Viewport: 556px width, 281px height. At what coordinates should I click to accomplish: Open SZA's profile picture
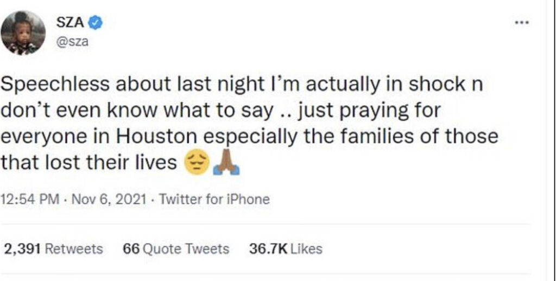click(x=23, y=33)
